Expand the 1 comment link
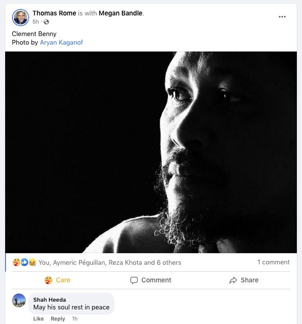Viewport: 302px width, 324px height. 273,262
